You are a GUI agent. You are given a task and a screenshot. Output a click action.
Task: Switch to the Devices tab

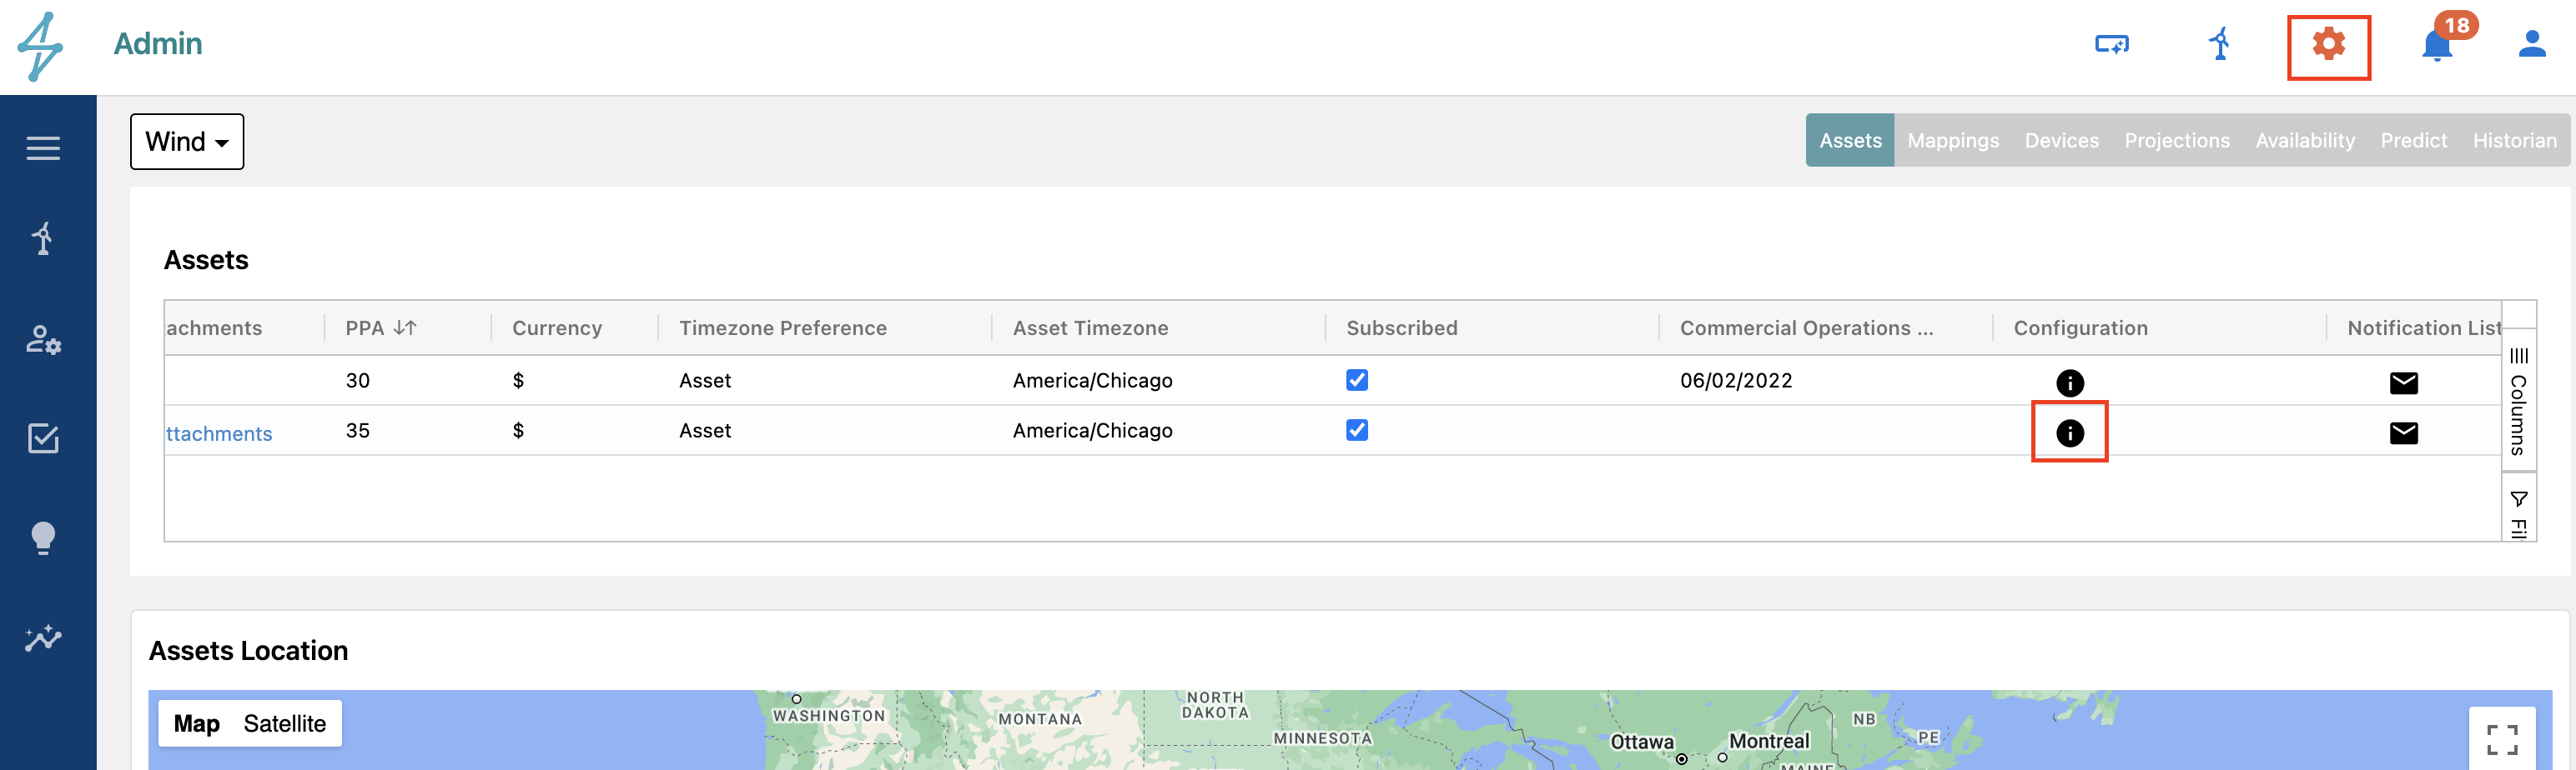pos(2061,141)
